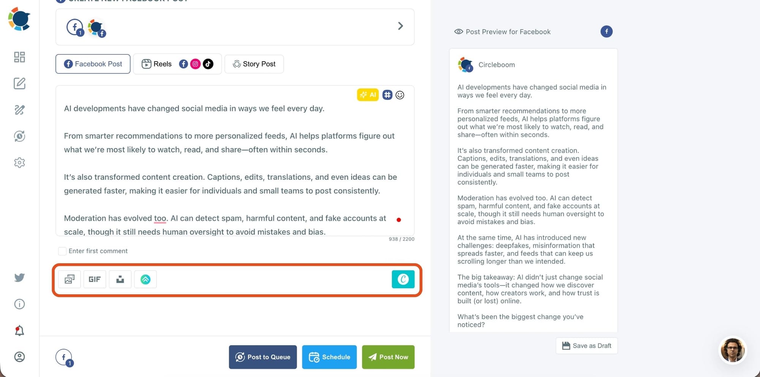
Task: Attach an image to the post
Action: point(70,279)
